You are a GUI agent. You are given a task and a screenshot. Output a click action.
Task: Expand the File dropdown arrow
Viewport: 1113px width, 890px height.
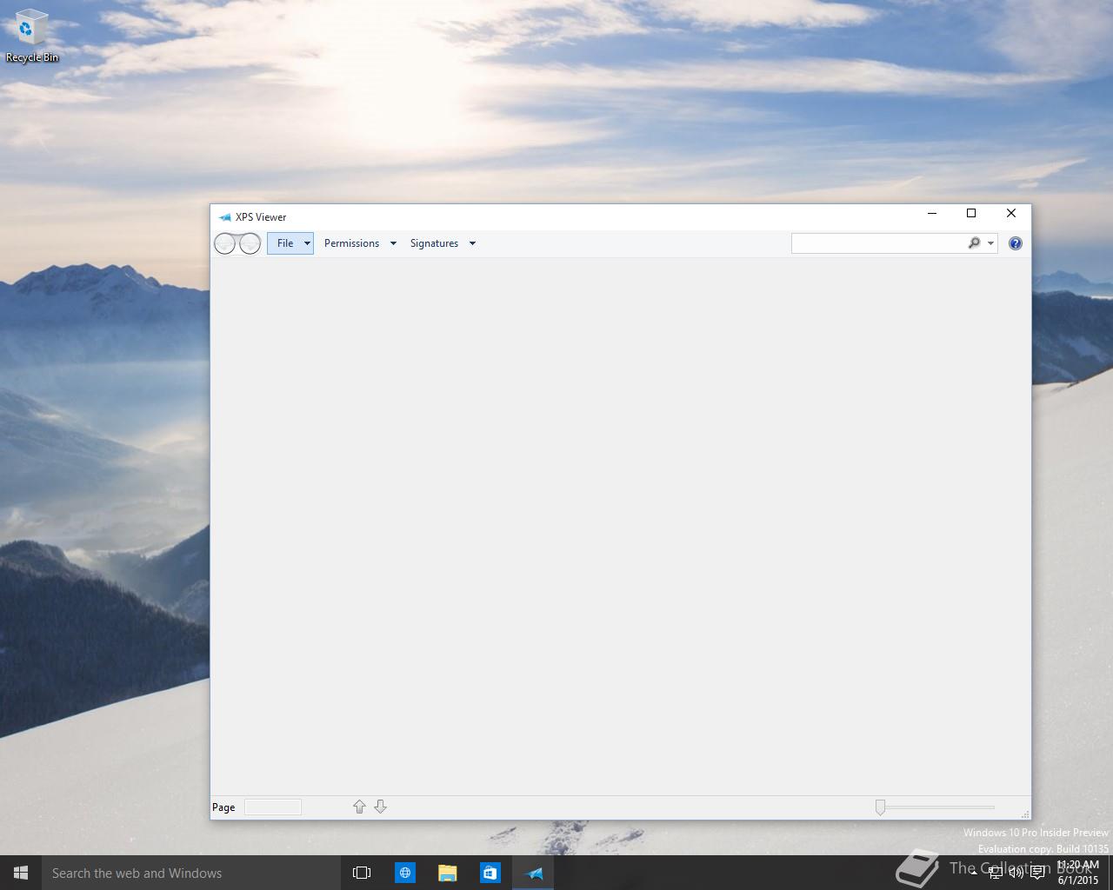(307, 243)
